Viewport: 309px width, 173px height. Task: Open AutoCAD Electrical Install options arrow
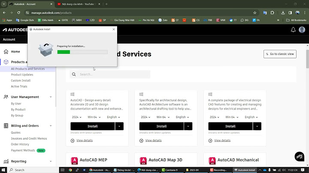coord(257,126)
